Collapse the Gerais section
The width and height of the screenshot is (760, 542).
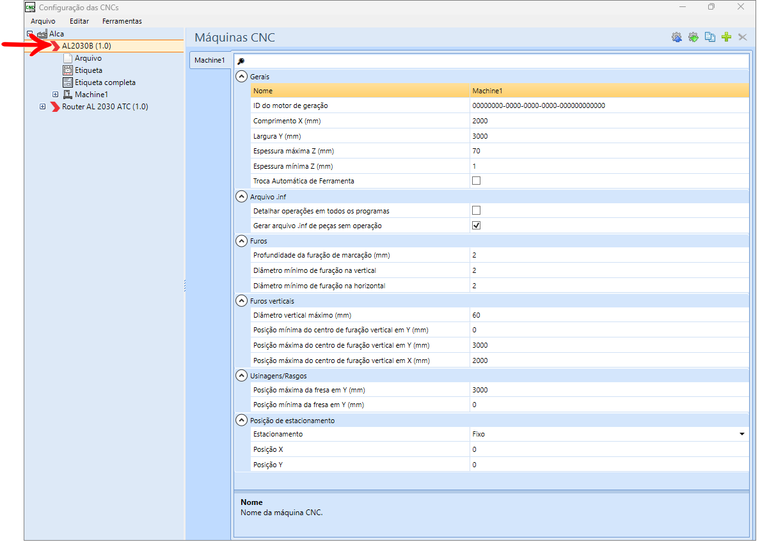tap(241, 77)
